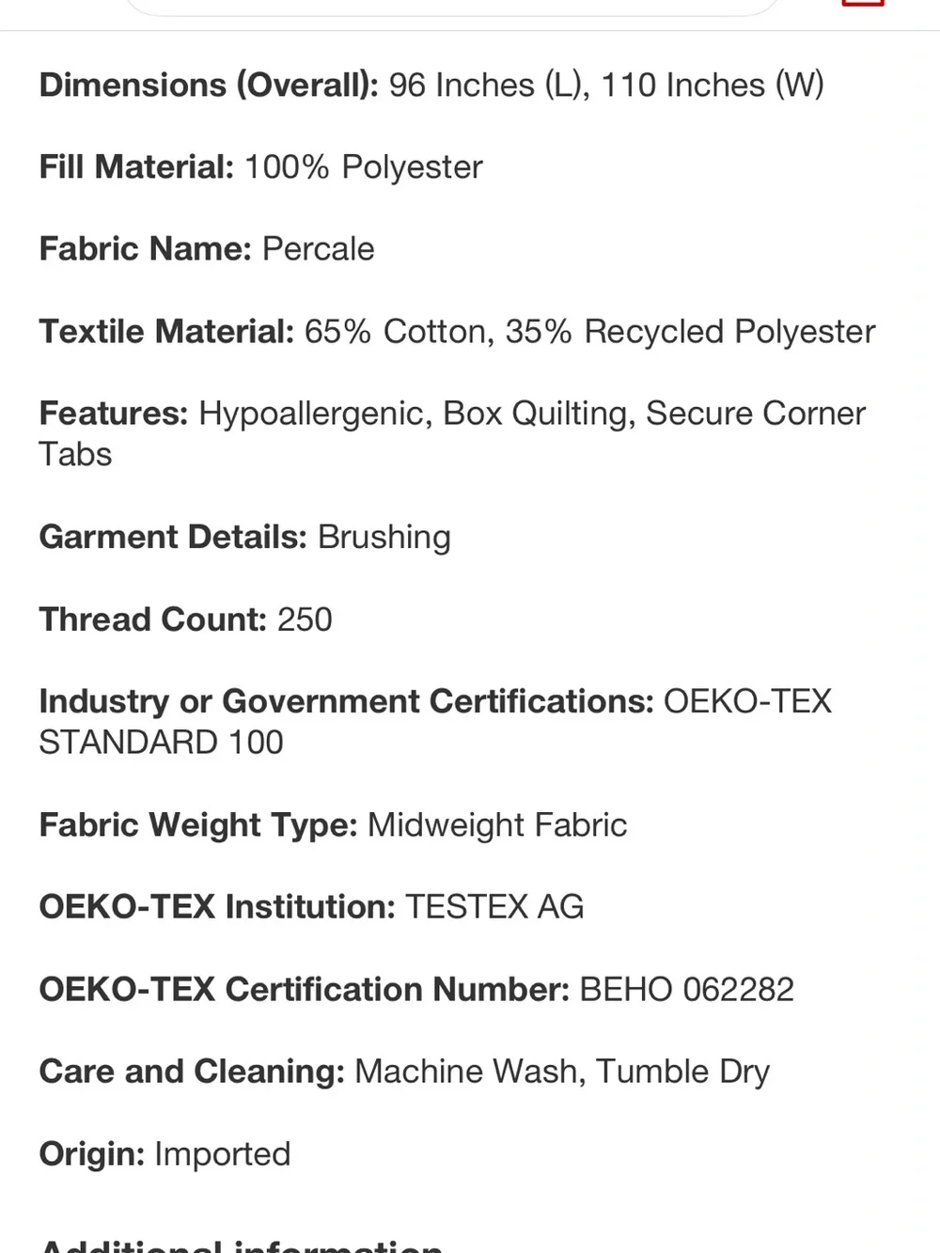Tap the certification number BEHO 062282
940x1253 pixels.
(687, 990)
